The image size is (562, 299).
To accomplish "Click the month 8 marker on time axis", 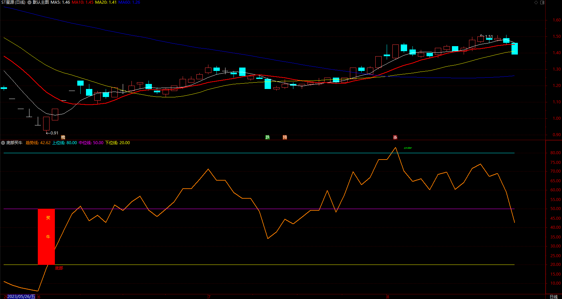I will point(388,297).
